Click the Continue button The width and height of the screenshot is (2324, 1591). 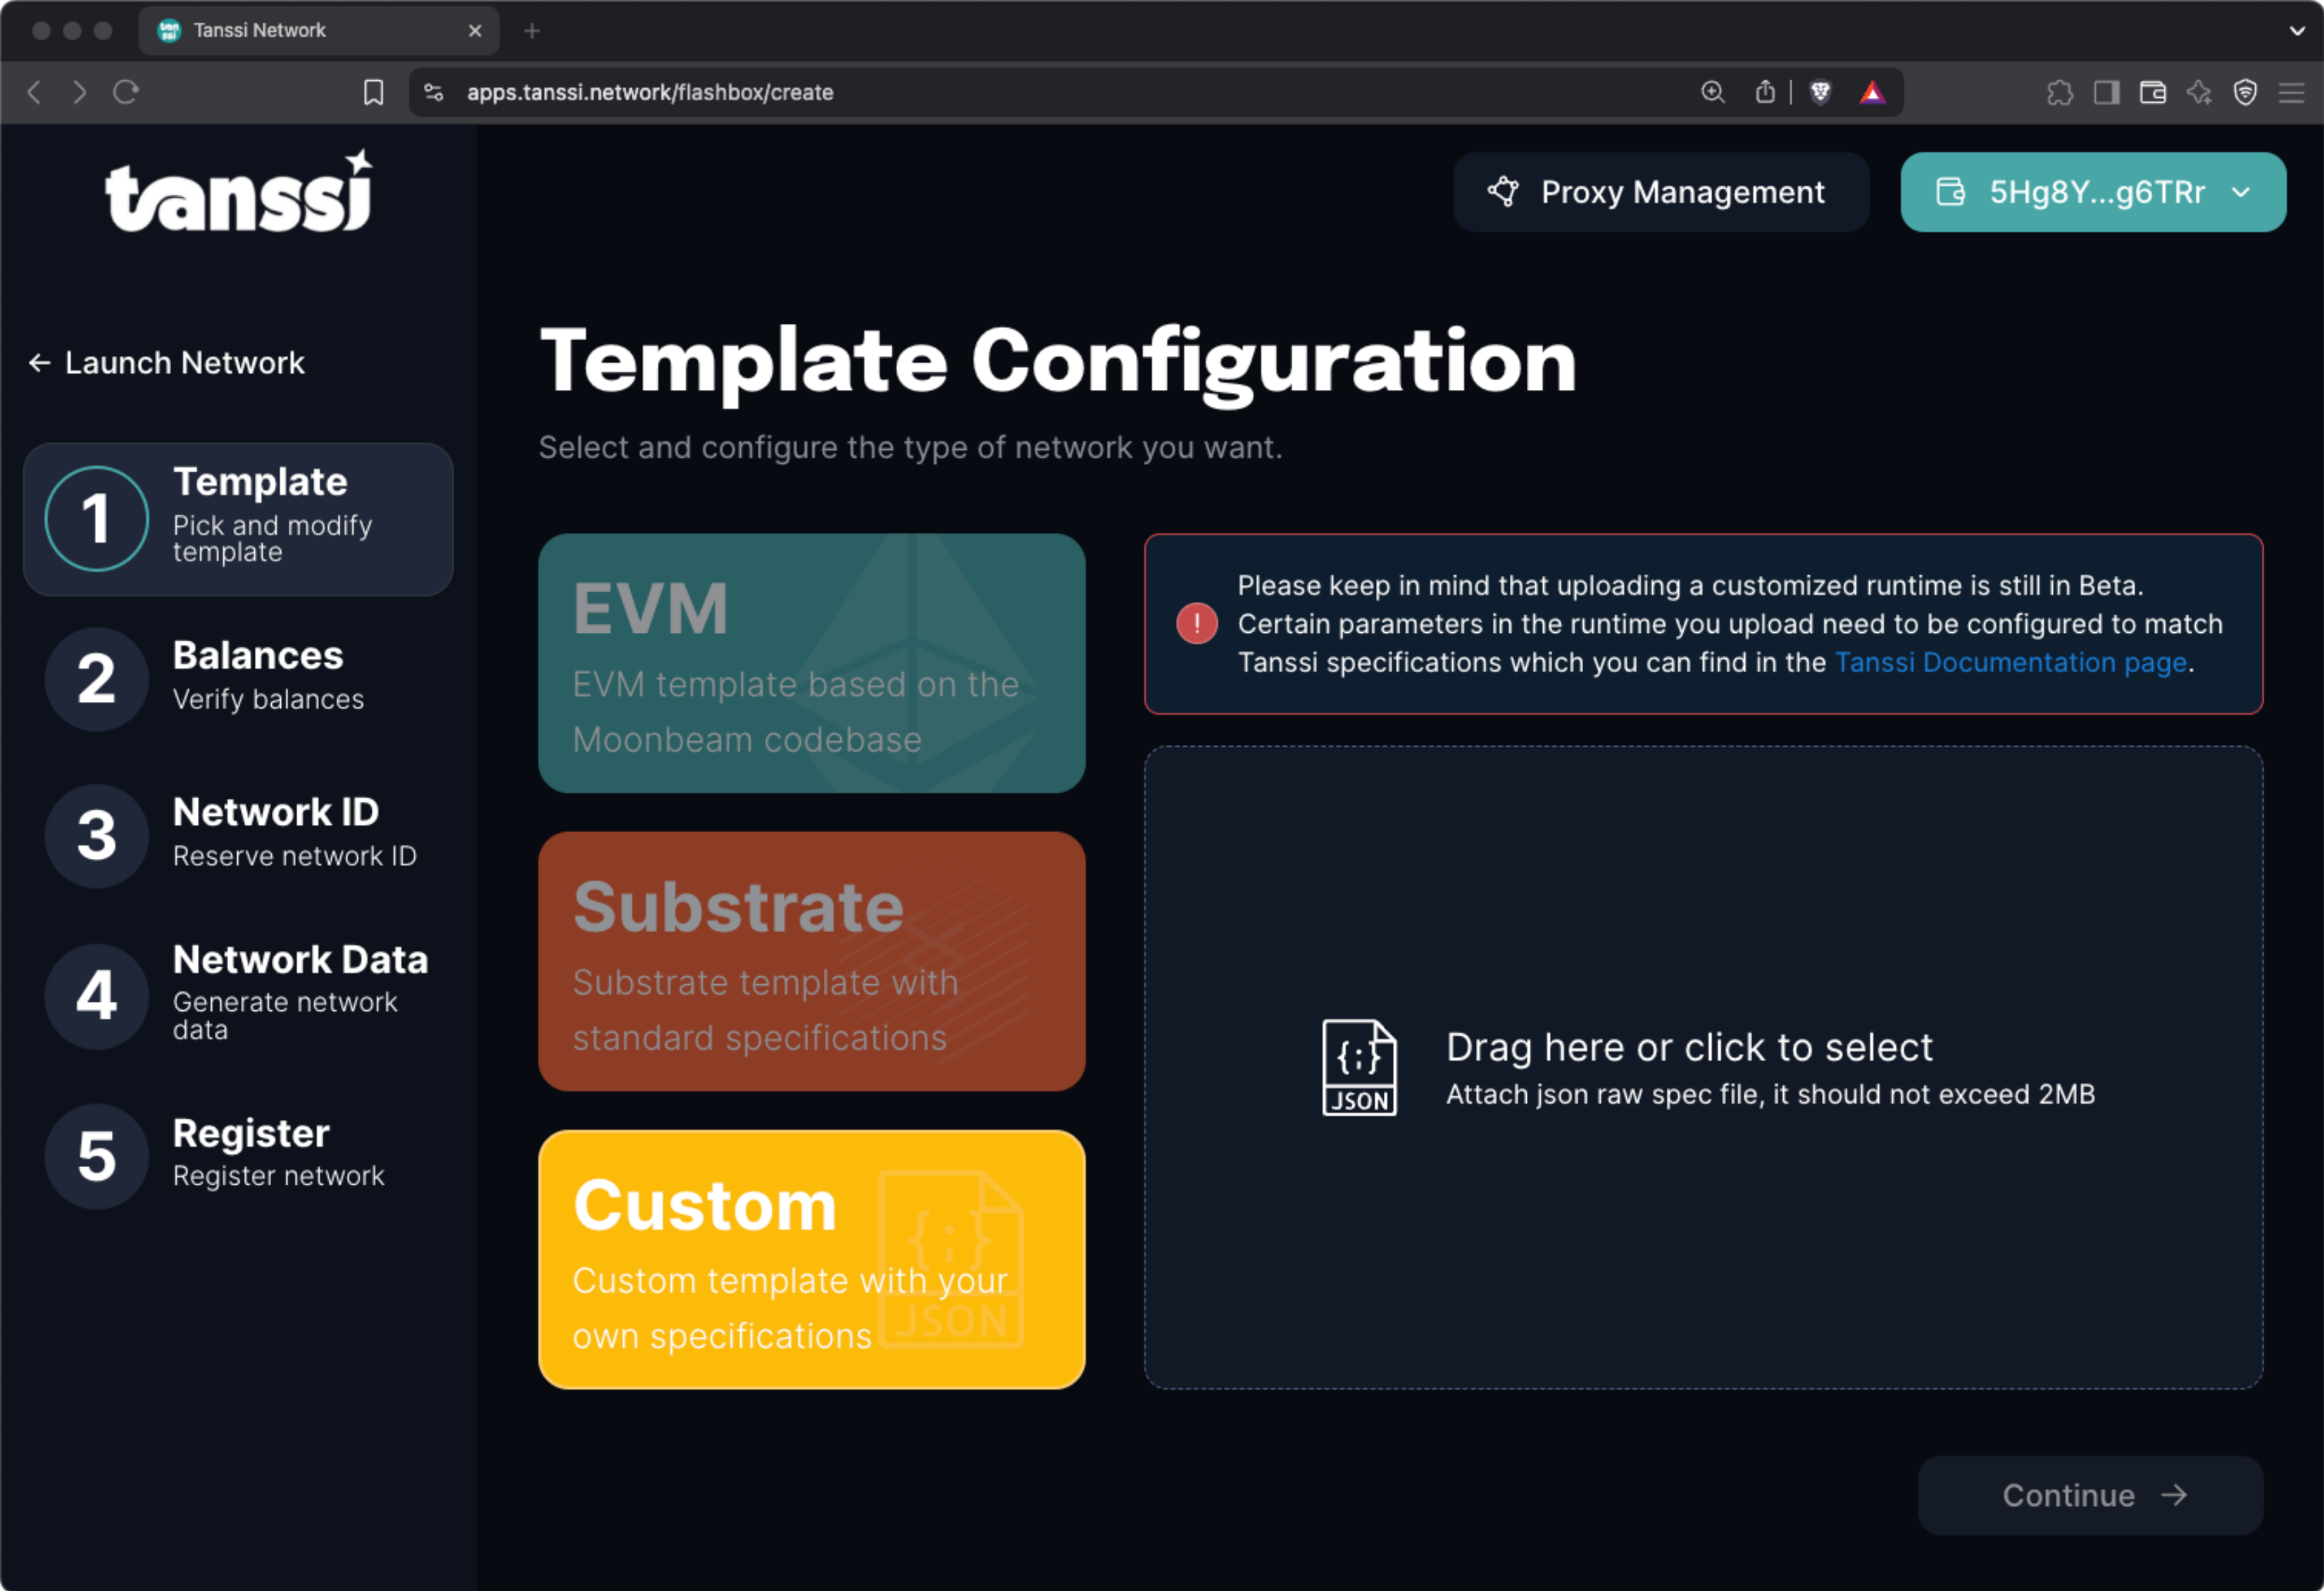pyautogui.click(x=2090, y=1495)
